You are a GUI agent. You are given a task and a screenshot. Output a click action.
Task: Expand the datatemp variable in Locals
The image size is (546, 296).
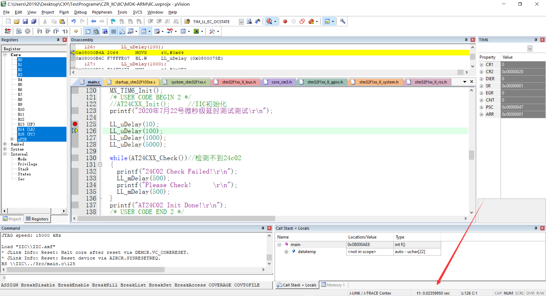click(286, 252)
